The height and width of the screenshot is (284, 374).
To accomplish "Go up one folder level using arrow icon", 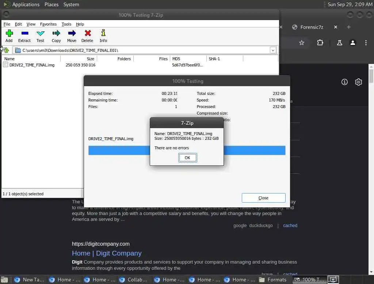I will (6, 50).
